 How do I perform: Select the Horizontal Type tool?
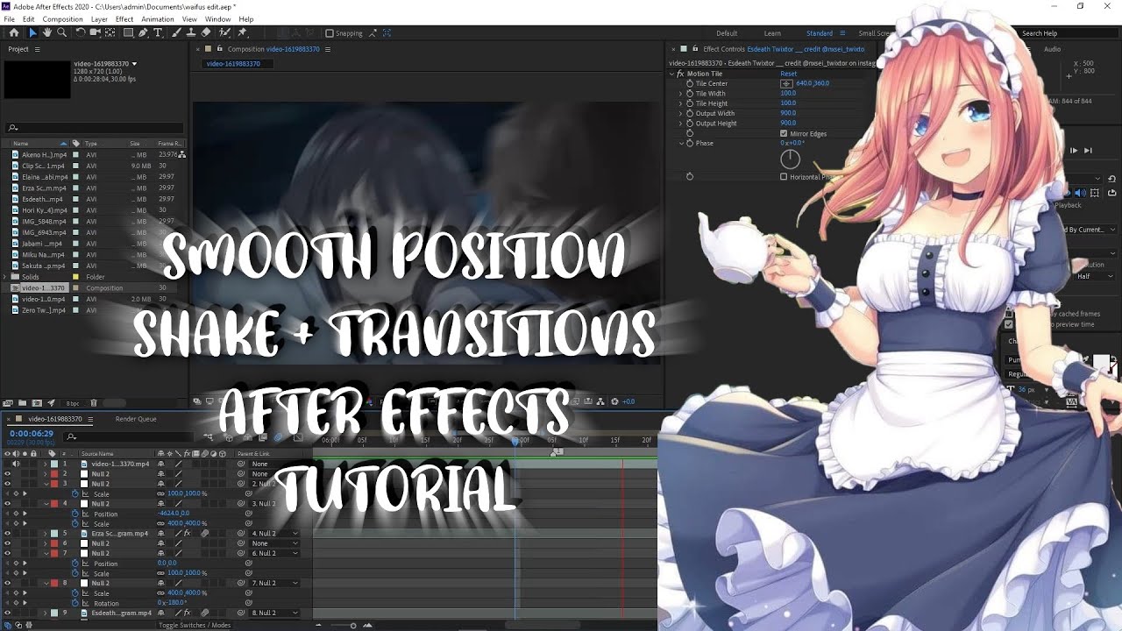[158, 32]
